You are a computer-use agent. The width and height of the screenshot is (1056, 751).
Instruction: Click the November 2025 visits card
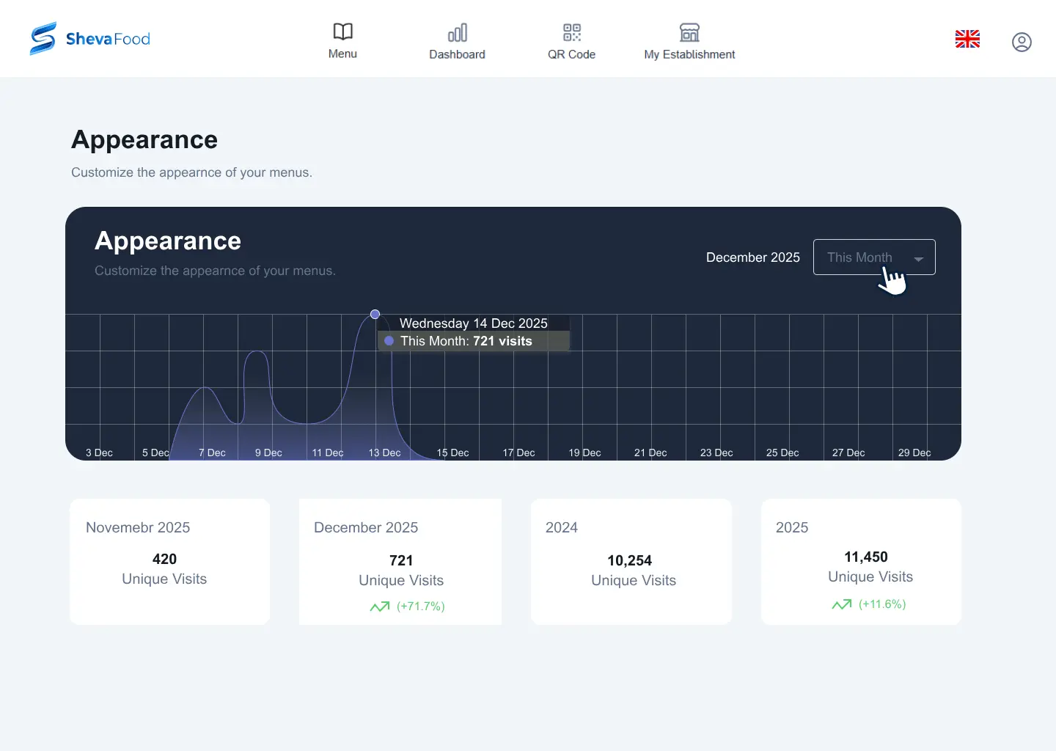169,561
